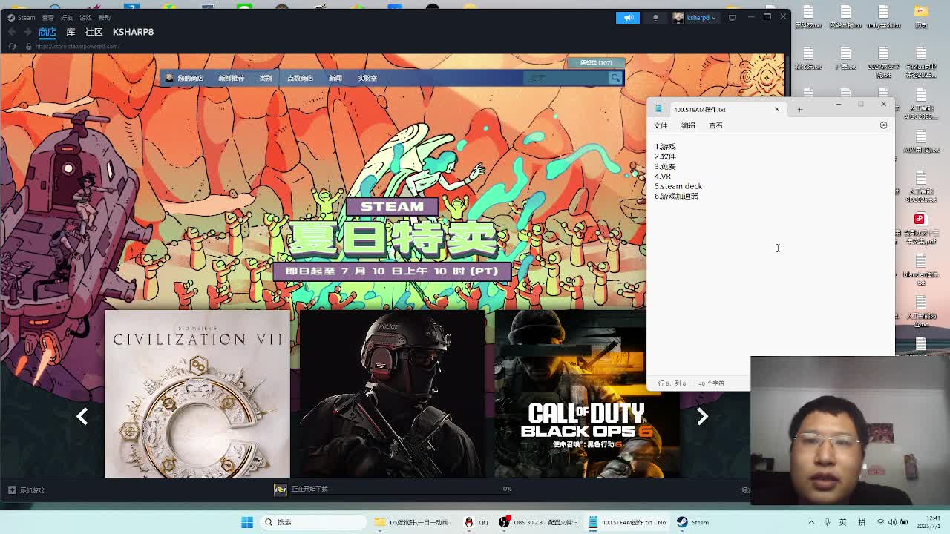This screenshot has height=534, width=950.
Task: Reload the Steam store page
Action: [x=12, y=46]
